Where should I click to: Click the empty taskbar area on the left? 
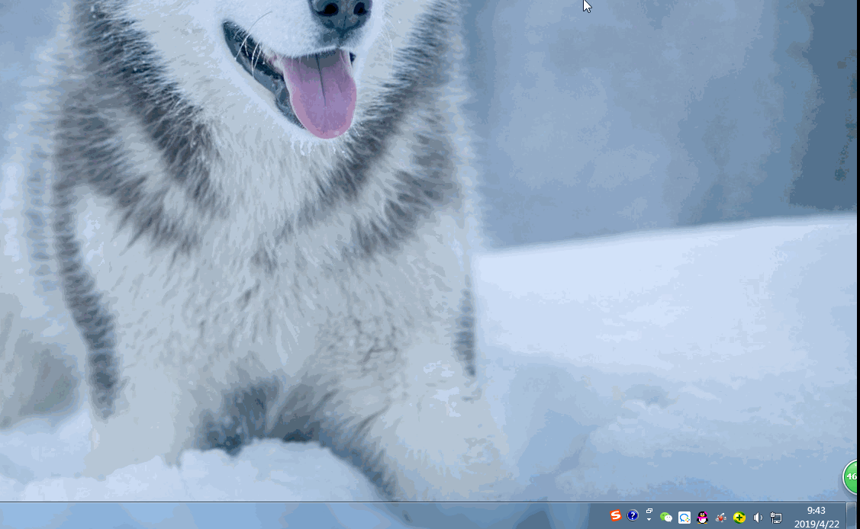pyautogui.click(x=229, y=516)
